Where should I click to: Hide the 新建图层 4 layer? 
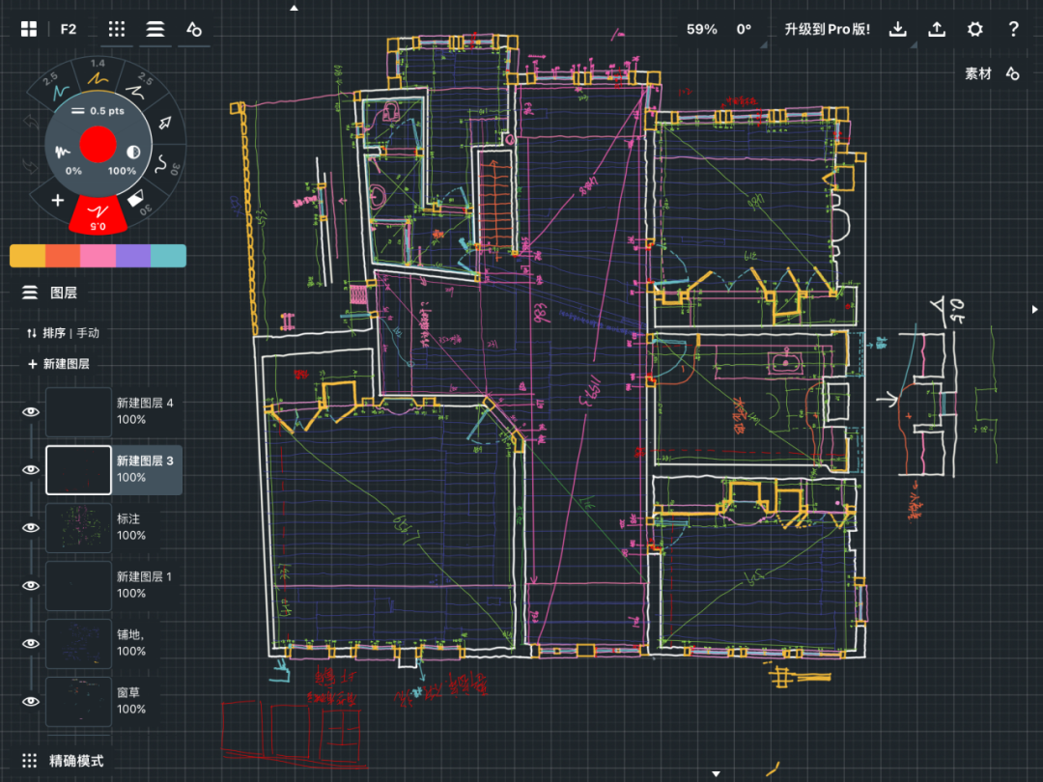coord(31,411)
